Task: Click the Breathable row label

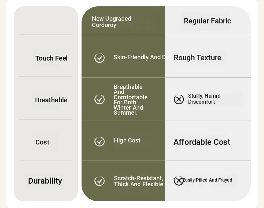Action: tap(51, 100)
